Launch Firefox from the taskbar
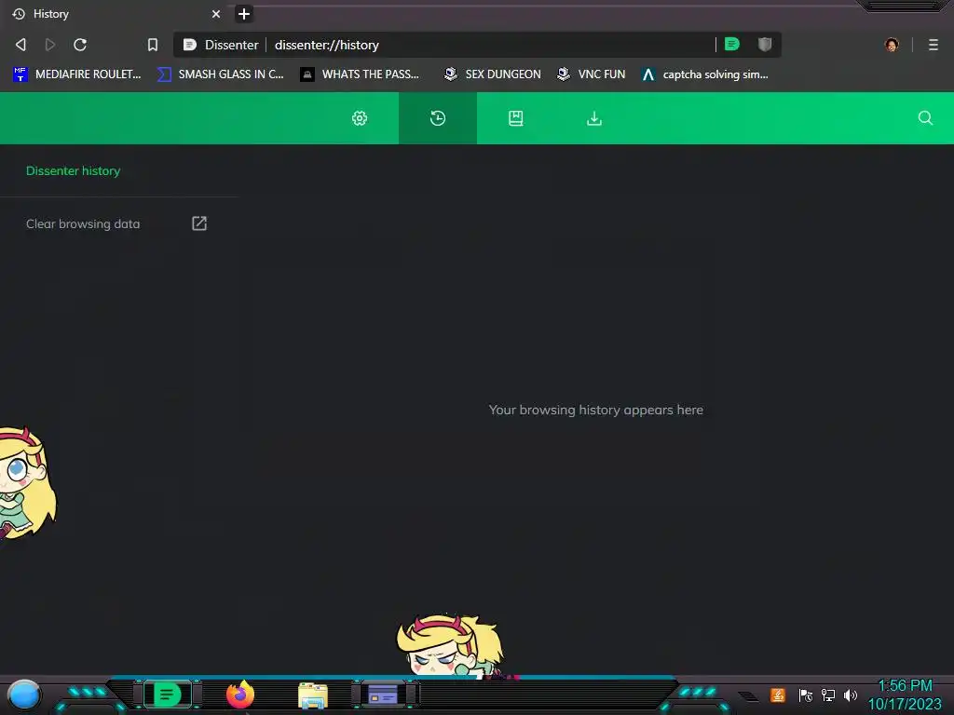Image resolution: width=954 pixels, height=715 pixels. coord(240,695)
